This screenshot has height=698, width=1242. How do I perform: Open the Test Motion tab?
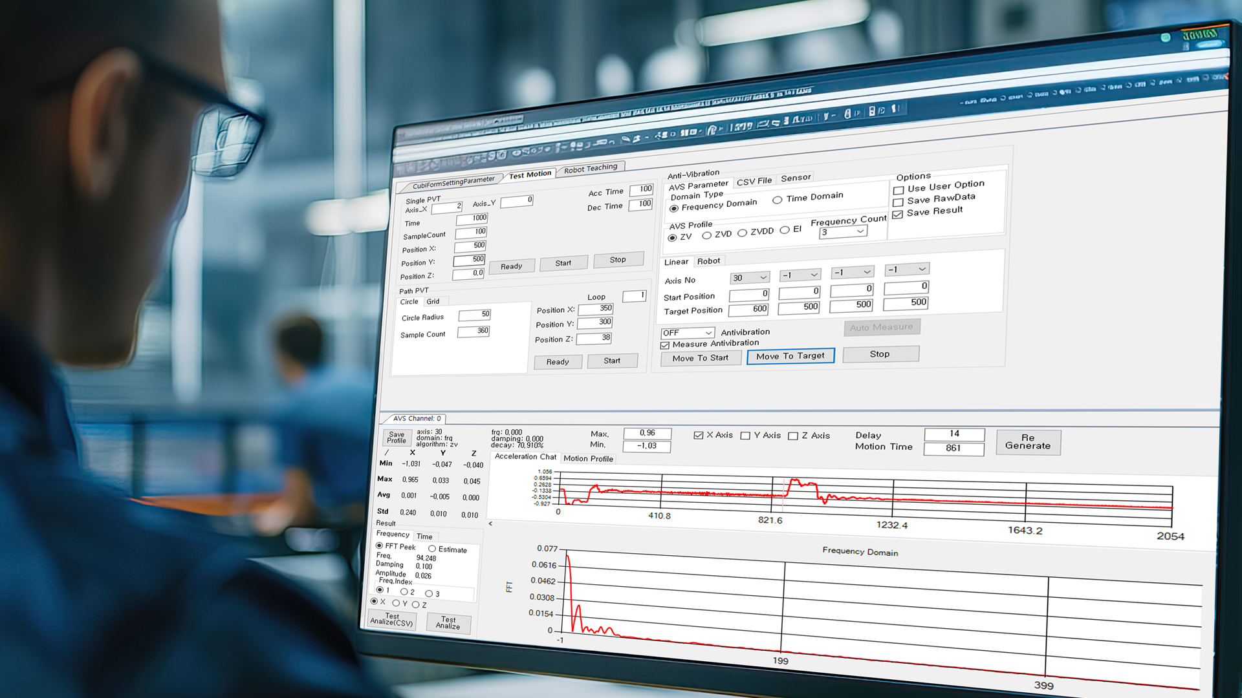click(530, 174)
